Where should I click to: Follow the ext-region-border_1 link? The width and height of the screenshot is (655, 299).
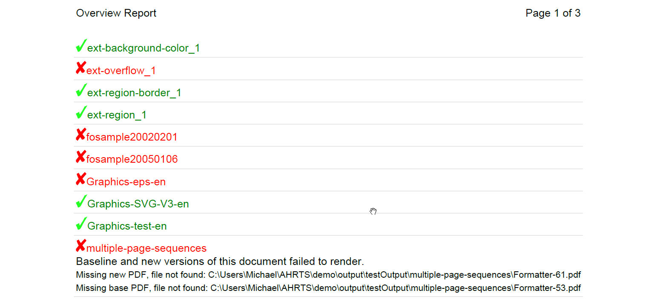coord(134,93)
